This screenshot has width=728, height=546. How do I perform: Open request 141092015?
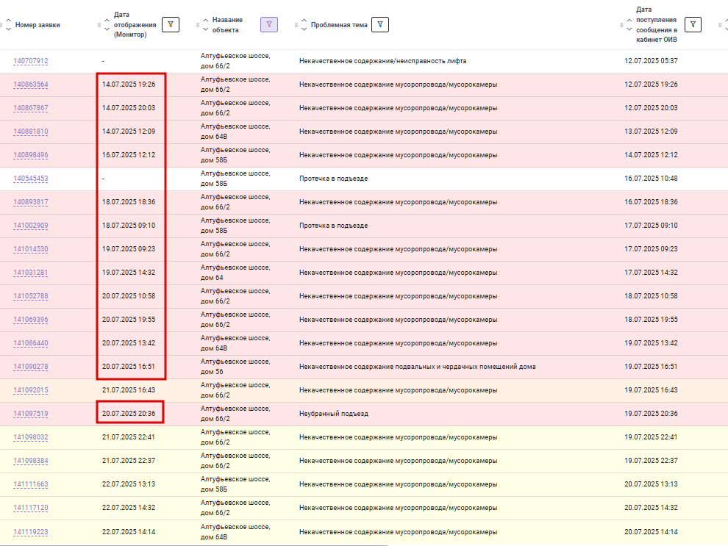click(x=31, y=390)
